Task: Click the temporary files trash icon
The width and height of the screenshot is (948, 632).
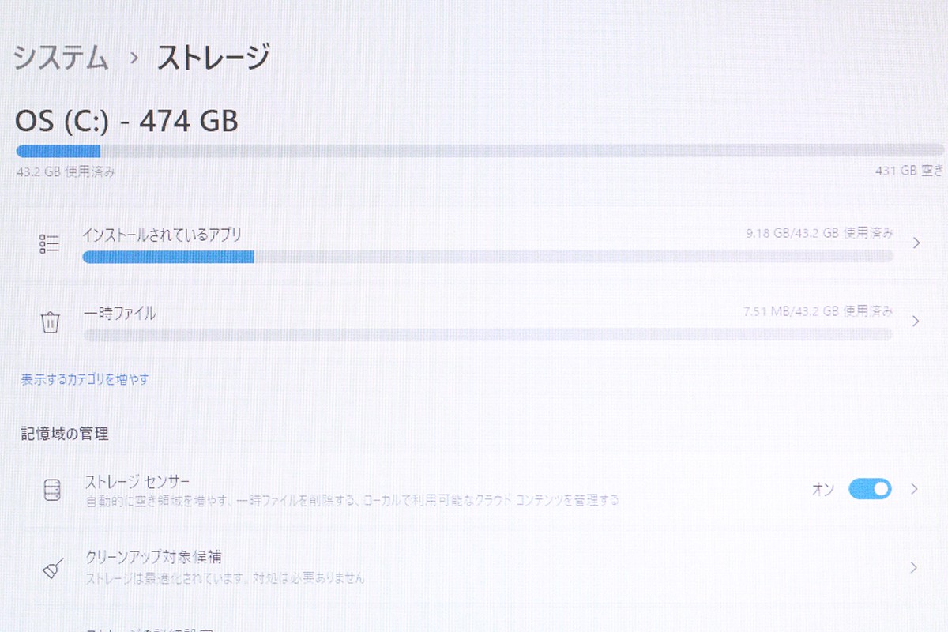Action: pos(51,322)
